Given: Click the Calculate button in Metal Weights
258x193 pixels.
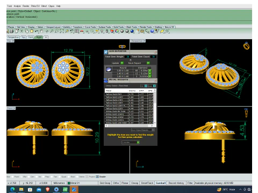Looking at the screenshot, I should [131, 142].
